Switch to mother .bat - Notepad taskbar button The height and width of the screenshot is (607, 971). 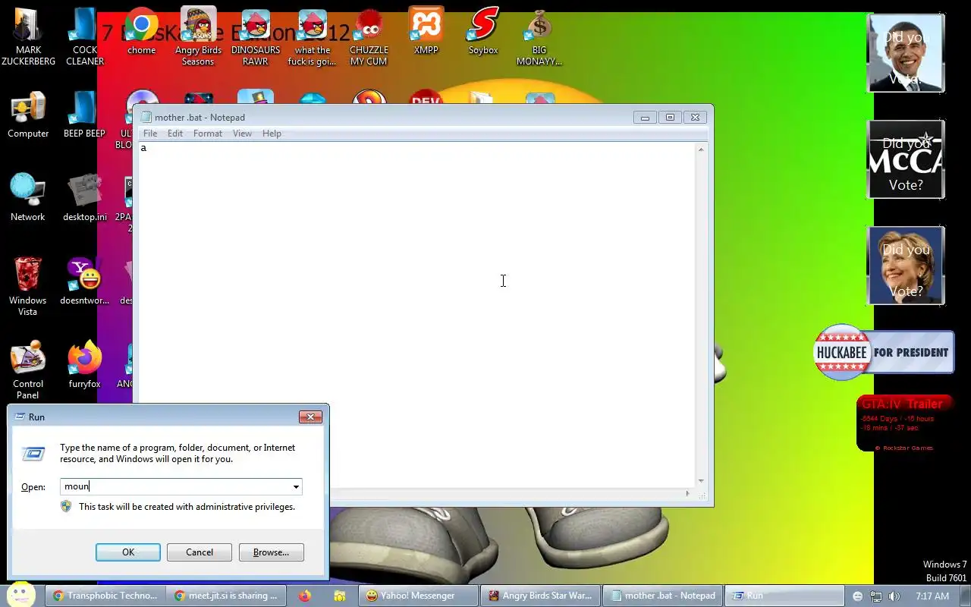tap(663, 596)
